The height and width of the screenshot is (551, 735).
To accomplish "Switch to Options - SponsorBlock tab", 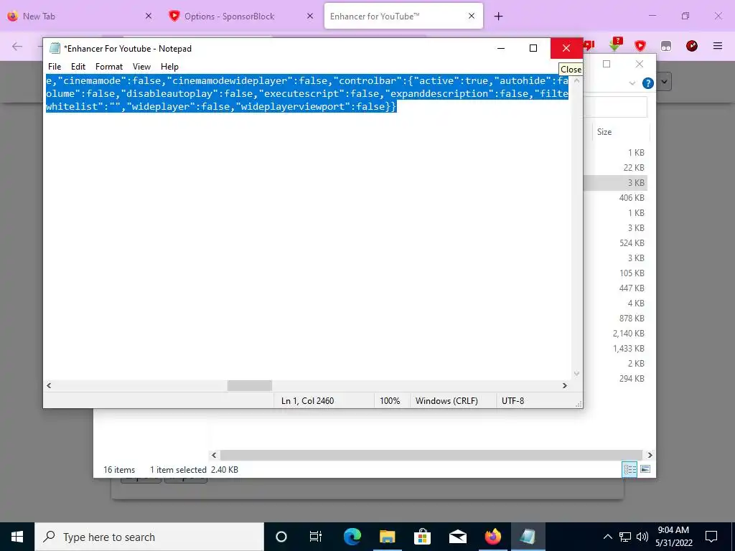I will click(x=229, y=17).
